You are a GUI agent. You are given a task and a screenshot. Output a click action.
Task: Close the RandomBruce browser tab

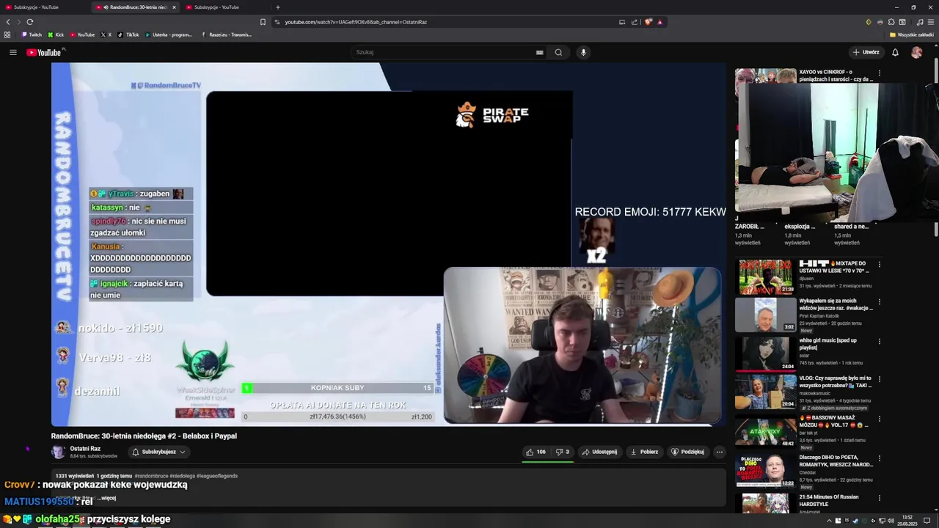pyautogui.click(x=174, y=7)
